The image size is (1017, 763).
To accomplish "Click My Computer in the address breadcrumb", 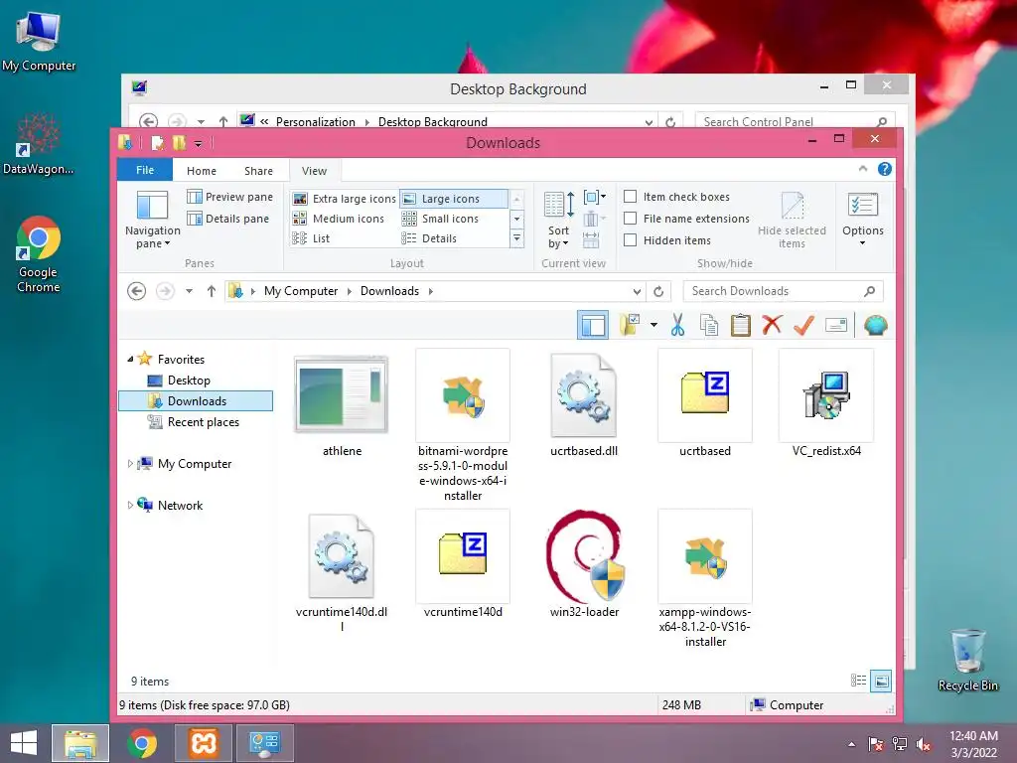I will [x=301, y=291].
